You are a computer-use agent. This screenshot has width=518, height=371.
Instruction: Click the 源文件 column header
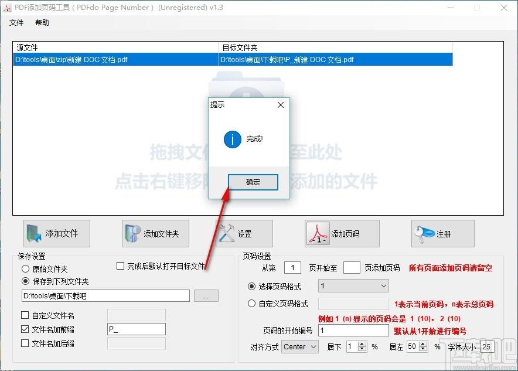(x=115, y=47)
